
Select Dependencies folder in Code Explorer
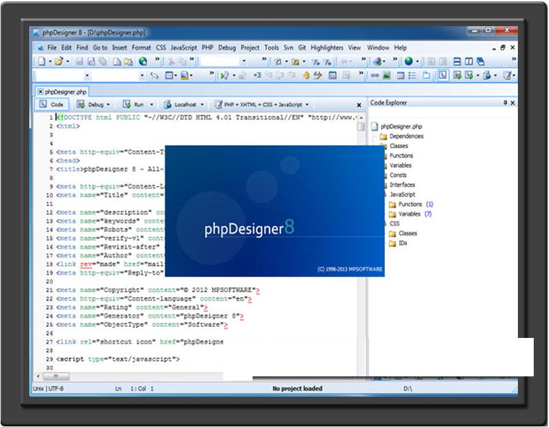click(401, 136)
